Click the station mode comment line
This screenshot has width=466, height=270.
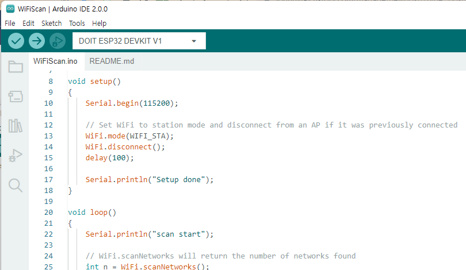click(x=272, y=125)
